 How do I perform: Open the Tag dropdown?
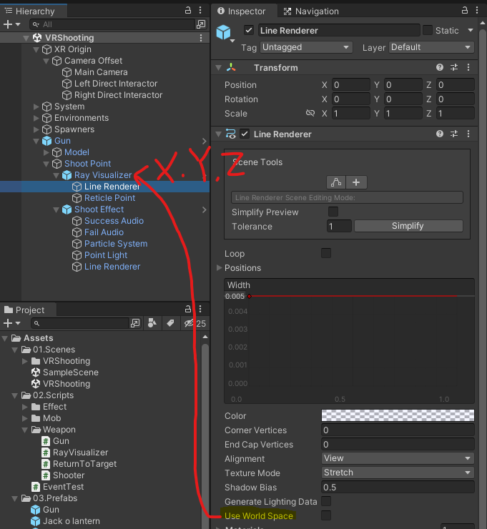pos(306,47)
